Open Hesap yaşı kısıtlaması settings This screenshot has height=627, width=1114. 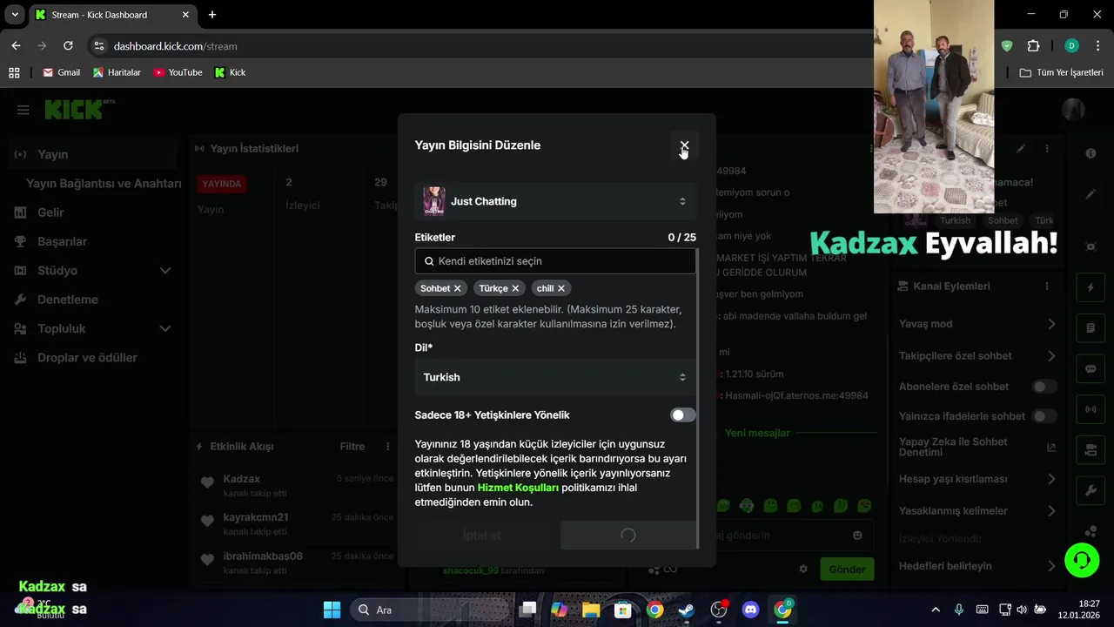(x=977, y=479)
